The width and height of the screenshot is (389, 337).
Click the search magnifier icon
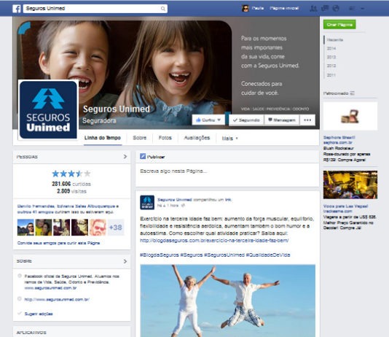coord(162,9)
